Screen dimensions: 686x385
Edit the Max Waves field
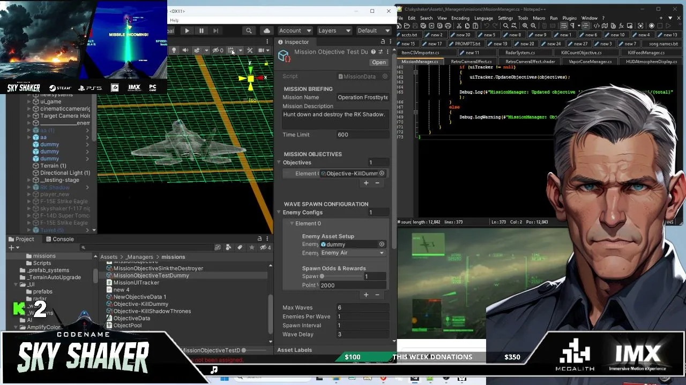click(362, 307)
